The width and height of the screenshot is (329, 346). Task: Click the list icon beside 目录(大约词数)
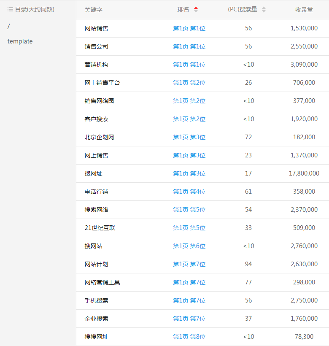point(10,9)
